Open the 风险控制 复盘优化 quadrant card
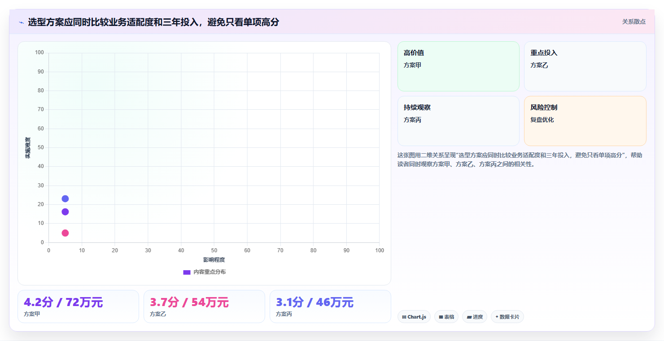The height and width of the screenshot is (341, 664). click(x=585, y=121)
